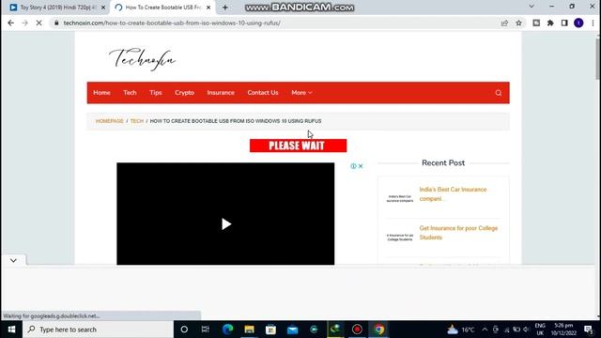The height and width of the screenshot is (338, 601).
Task: Open the Mail app from taskbar
Action: point(292,330)
